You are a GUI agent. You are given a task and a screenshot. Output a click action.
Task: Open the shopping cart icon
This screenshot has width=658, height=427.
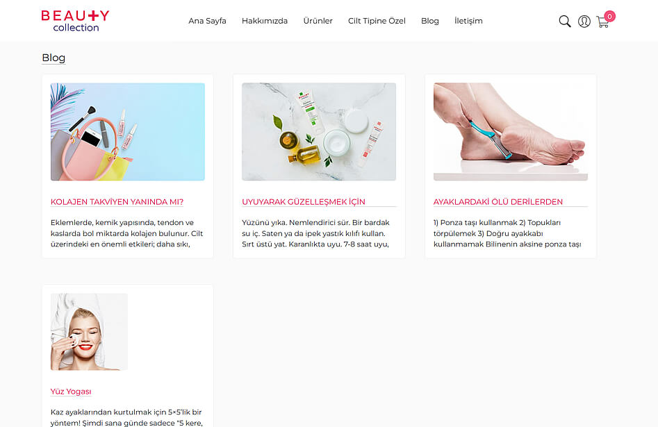click(602, 22)
